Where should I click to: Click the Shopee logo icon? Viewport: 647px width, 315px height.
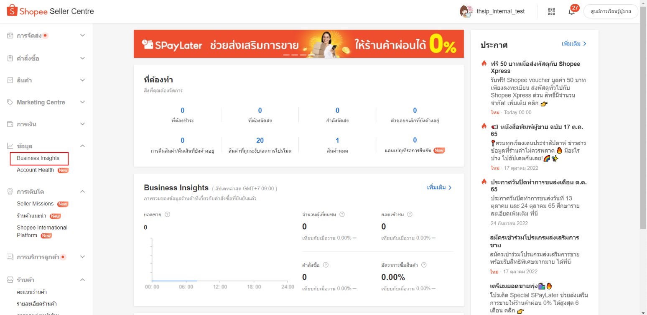click(12, 11)
